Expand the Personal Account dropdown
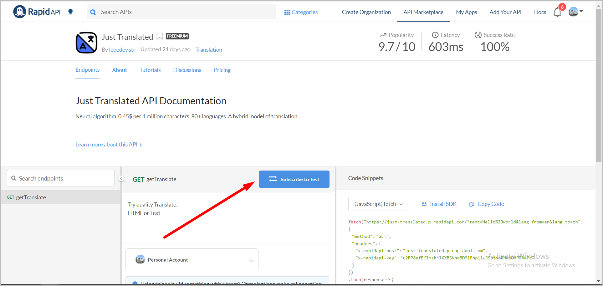Screen dimensions: 603x286 pyautogui.click(x=192, y=260)
